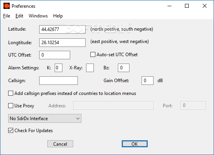
Task: Click the Longtitude input field
Action: click(x=62, y=43)
